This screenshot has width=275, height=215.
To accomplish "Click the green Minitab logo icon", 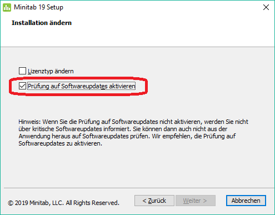I will coord(7,7).
